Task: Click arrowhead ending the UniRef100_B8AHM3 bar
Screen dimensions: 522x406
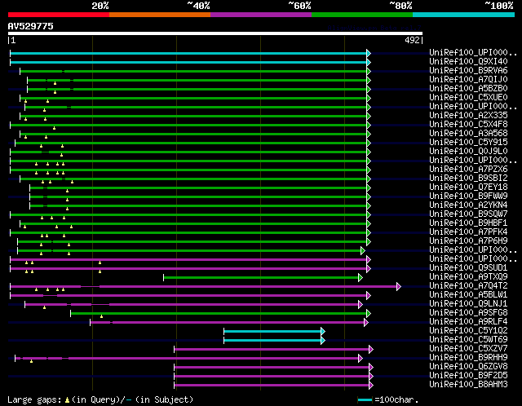Action: point(371,385)
